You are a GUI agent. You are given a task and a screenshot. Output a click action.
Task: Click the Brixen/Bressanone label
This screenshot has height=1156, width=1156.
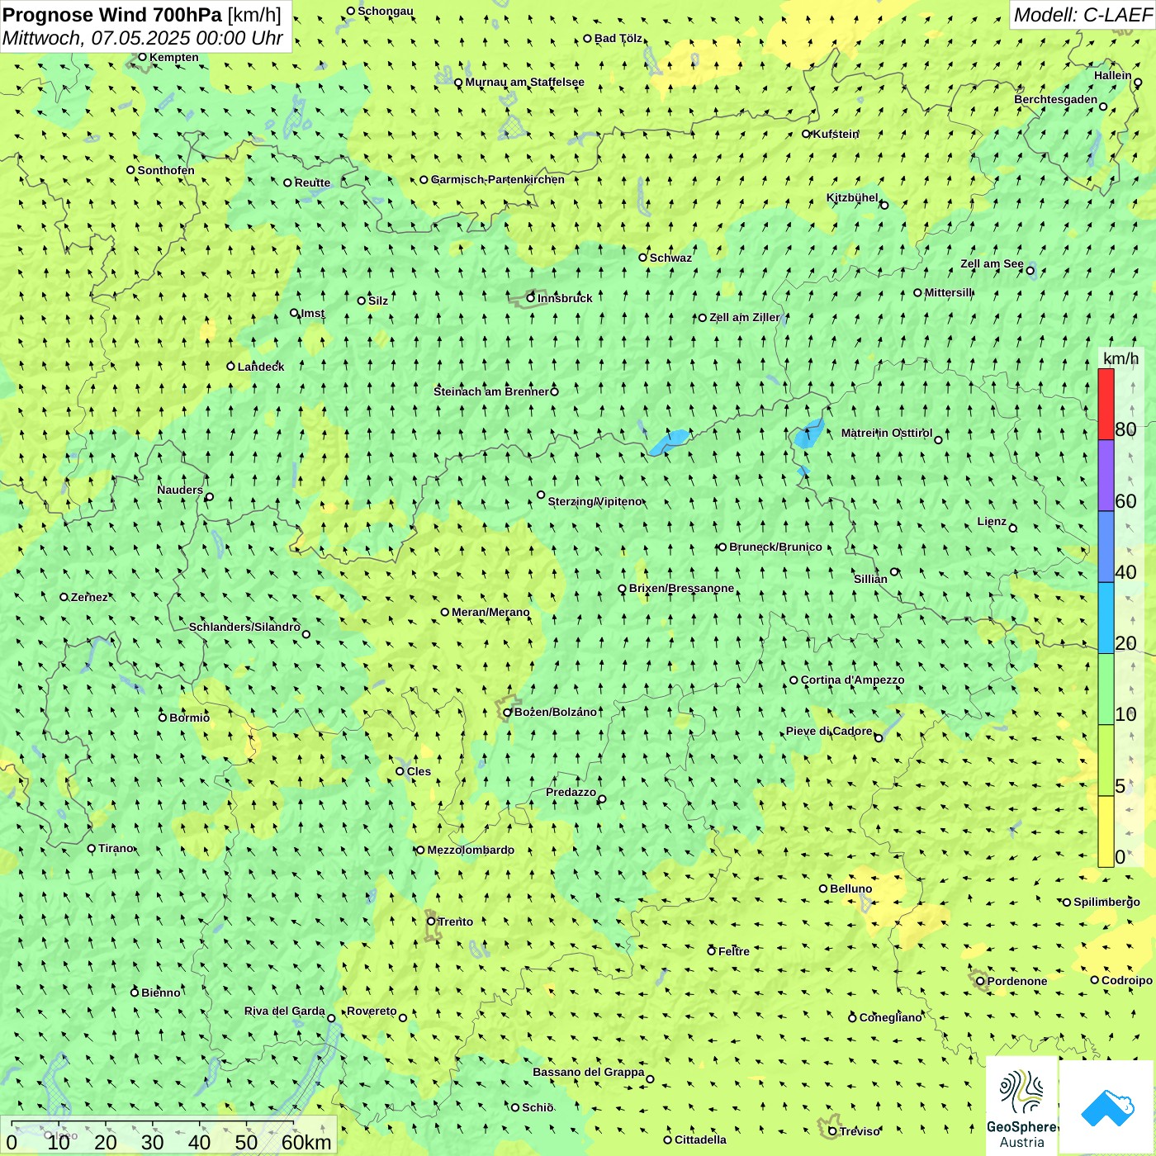click(681, 589)
